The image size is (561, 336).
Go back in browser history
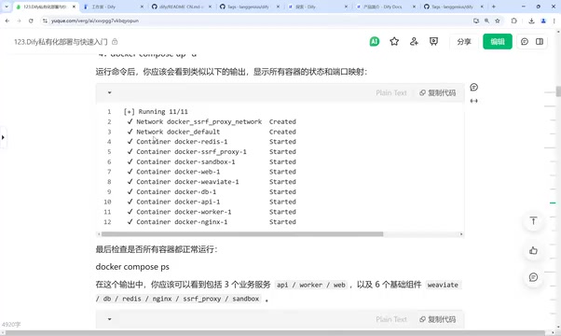tap(7, 21)
